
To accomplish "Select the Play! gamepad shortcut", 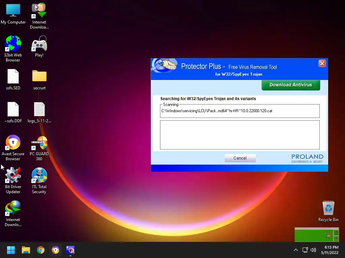I will pos(39,46).
